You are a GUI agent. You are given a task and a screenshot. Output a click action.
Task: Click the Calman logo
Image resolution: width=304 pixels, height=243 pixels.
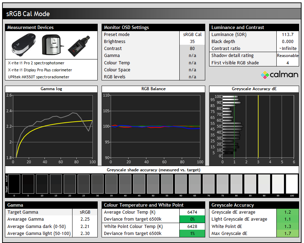279,74
